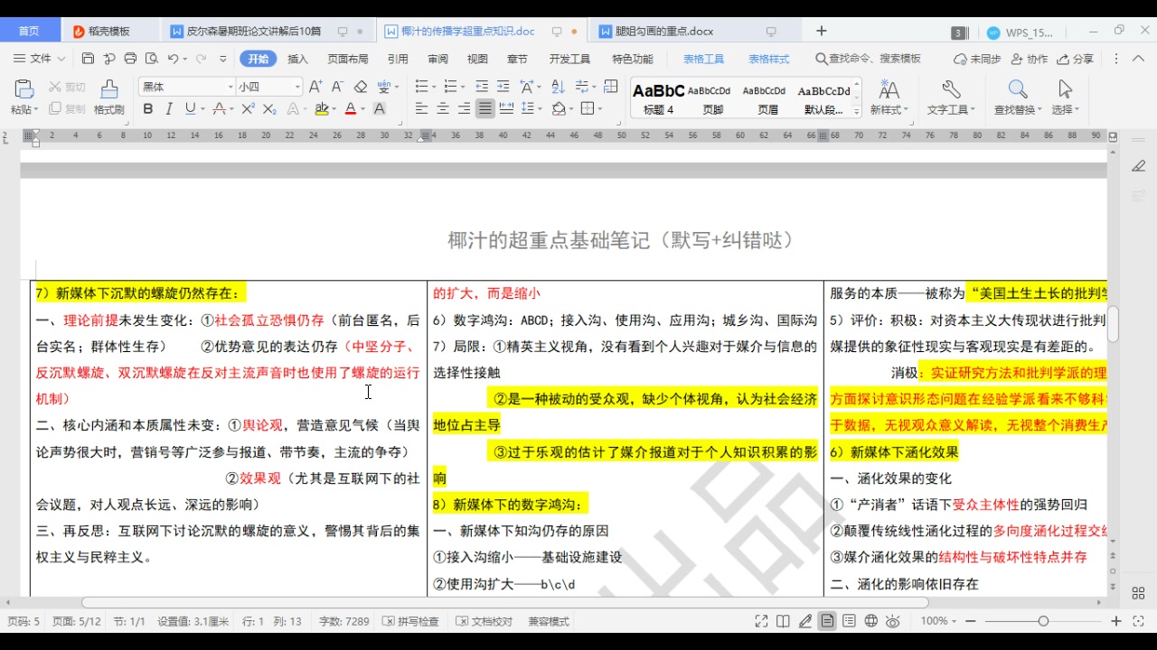The image size is (1157, 650).
Task: Click the Print icon in quick toolbar
Action: 130,59
